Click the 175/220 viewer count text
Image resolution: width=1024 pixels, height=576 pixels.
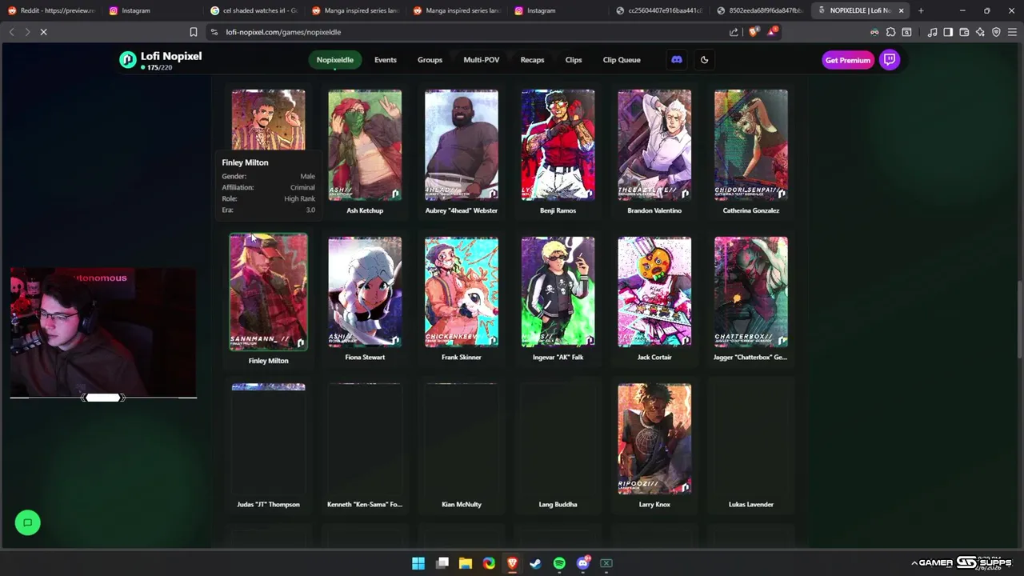click(158, 68)
